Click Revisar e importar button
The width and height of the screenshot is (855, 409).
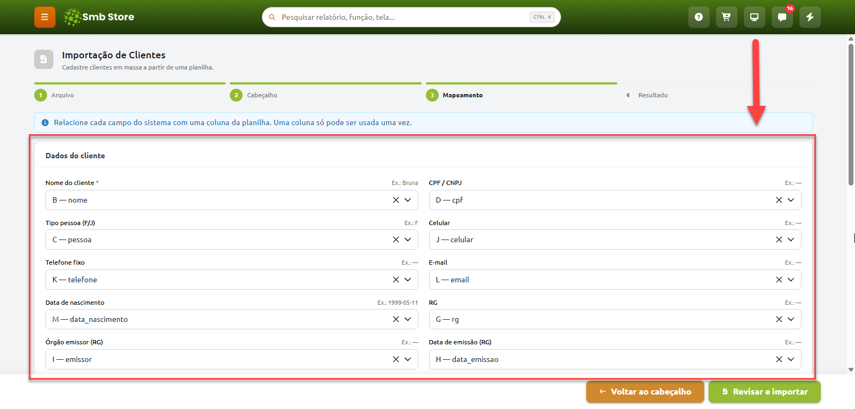765,392
